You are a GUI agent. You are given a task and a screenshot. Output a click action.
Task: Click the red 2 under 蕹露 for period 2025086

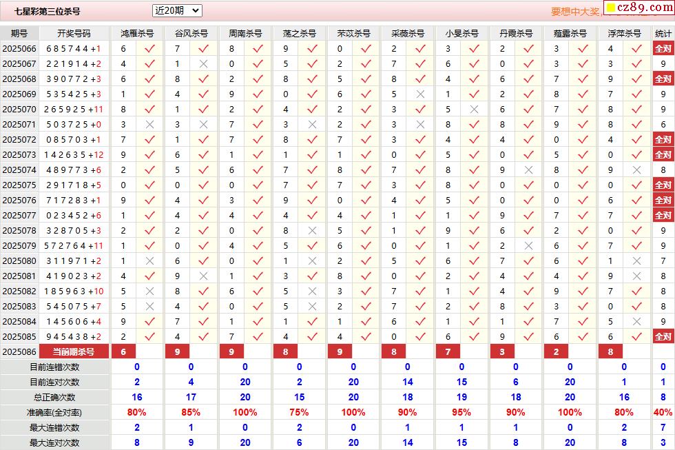[557, 352]
